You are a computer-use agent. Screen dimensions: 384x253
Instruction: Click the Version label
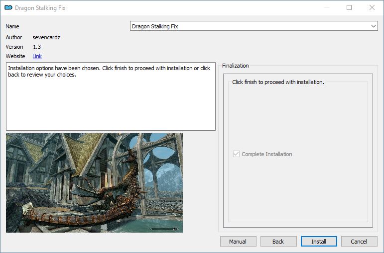14,47
